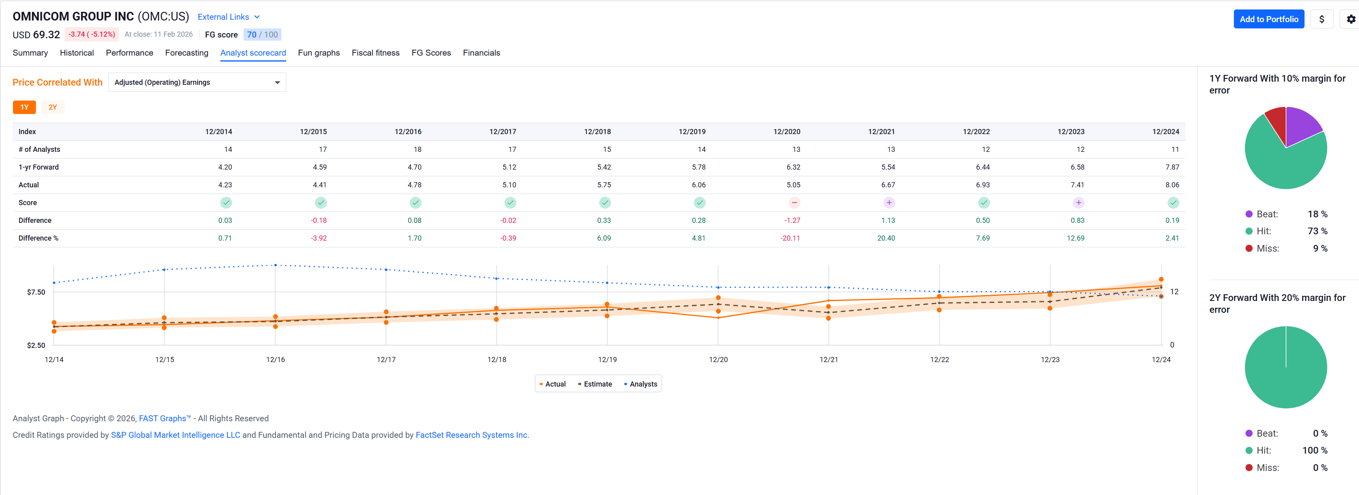Viewport: 1359px width, 495px height.
Task: Click the 12/2014 green checkmark score icon
Action: coord(226,202)
